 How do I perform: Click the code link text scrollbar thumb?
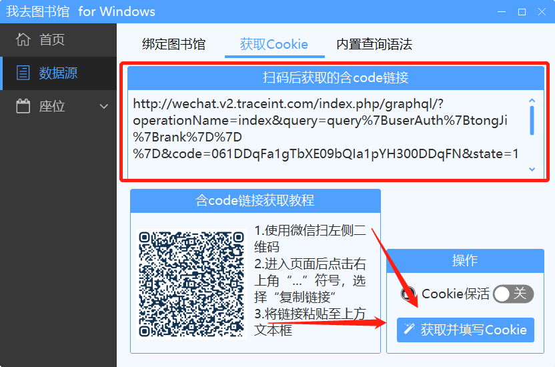[x=532, y=121]
